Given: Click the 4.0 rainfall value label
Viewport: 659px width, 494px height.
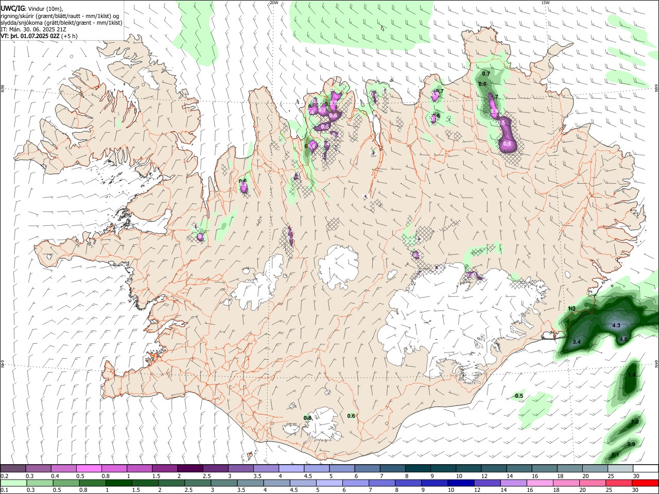Looking at the screenshot, I should (x=623, y=339).
